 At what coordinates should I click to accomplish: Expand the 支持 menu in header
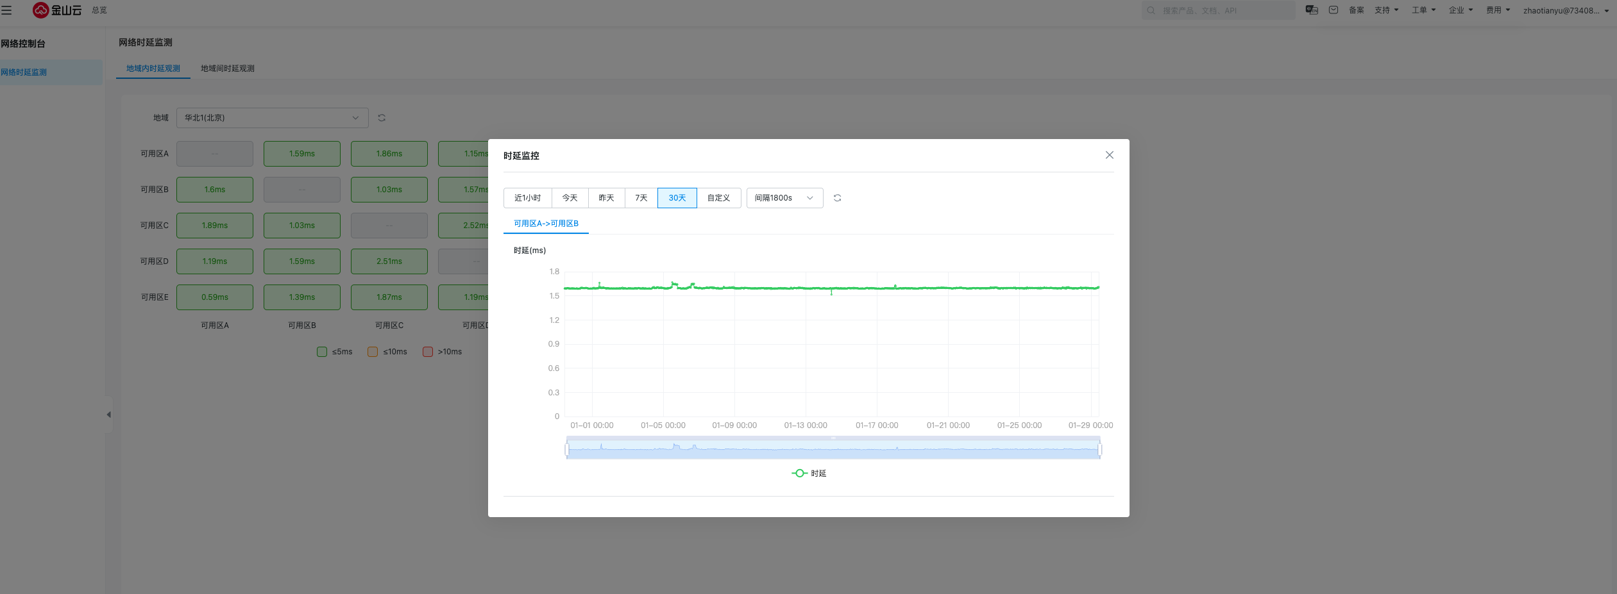tap(1386, 10)
